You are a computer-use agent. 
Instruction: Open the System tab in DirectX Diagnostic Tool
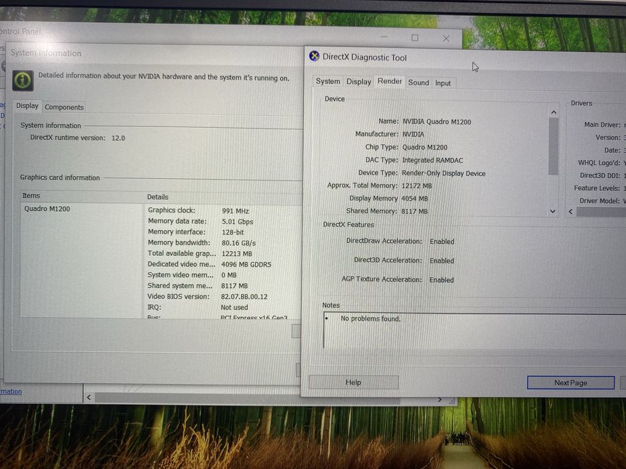click(x=328, y=81)
